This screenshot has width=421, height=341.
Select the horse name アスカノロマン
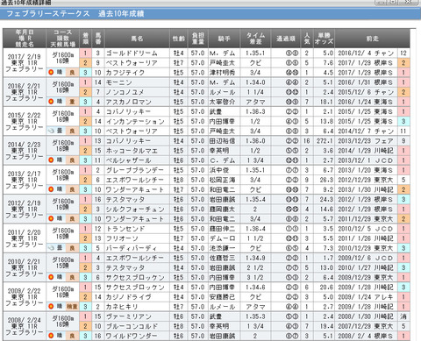128,102
